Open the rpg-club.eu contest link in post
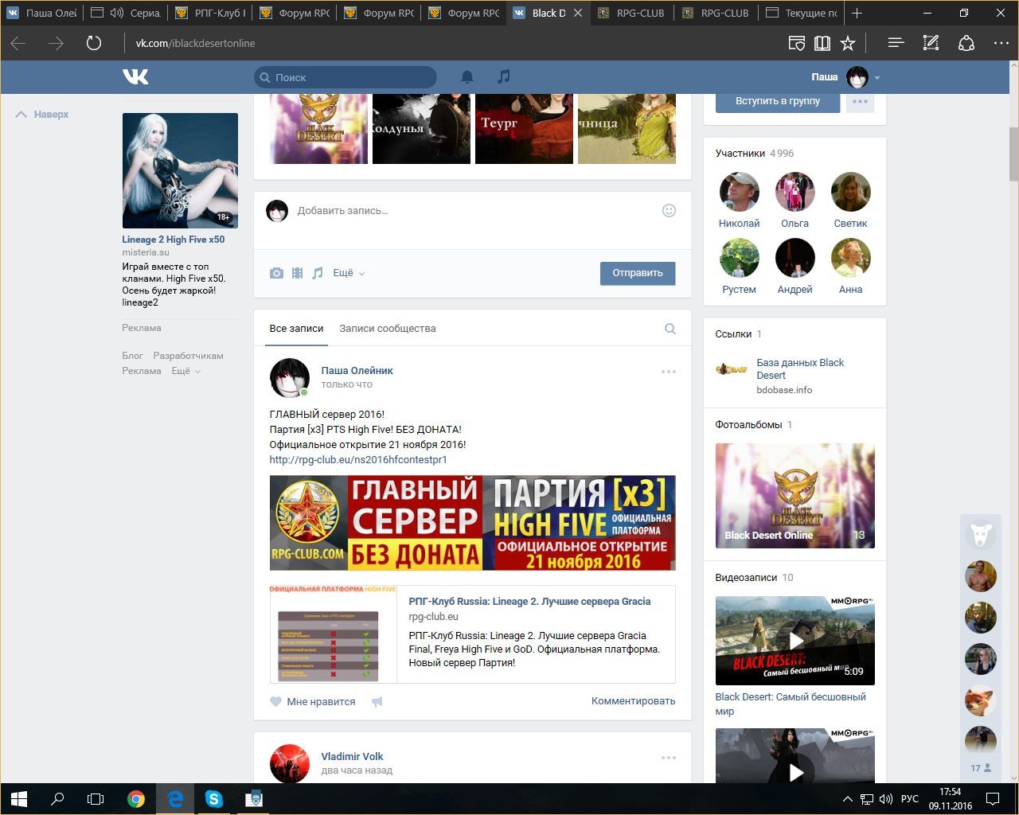This screenshot has height=815, width=1019. (x=358, y=460)
